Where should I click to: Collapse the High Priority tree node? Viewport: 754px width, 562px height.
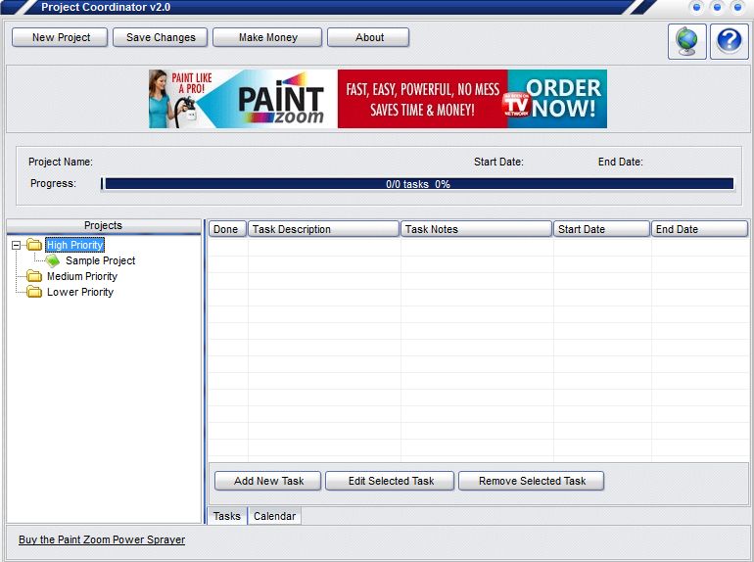(16, 245)
